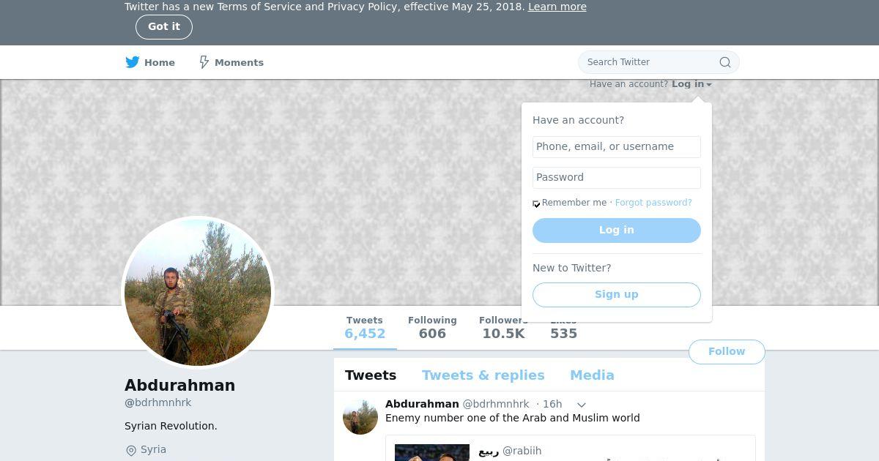Click the Sign up button

coord(617,295)
